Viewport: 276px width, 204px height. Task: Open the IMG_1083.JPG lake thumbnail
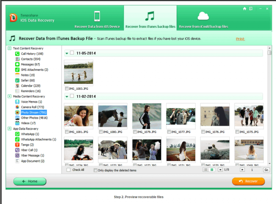79,73
